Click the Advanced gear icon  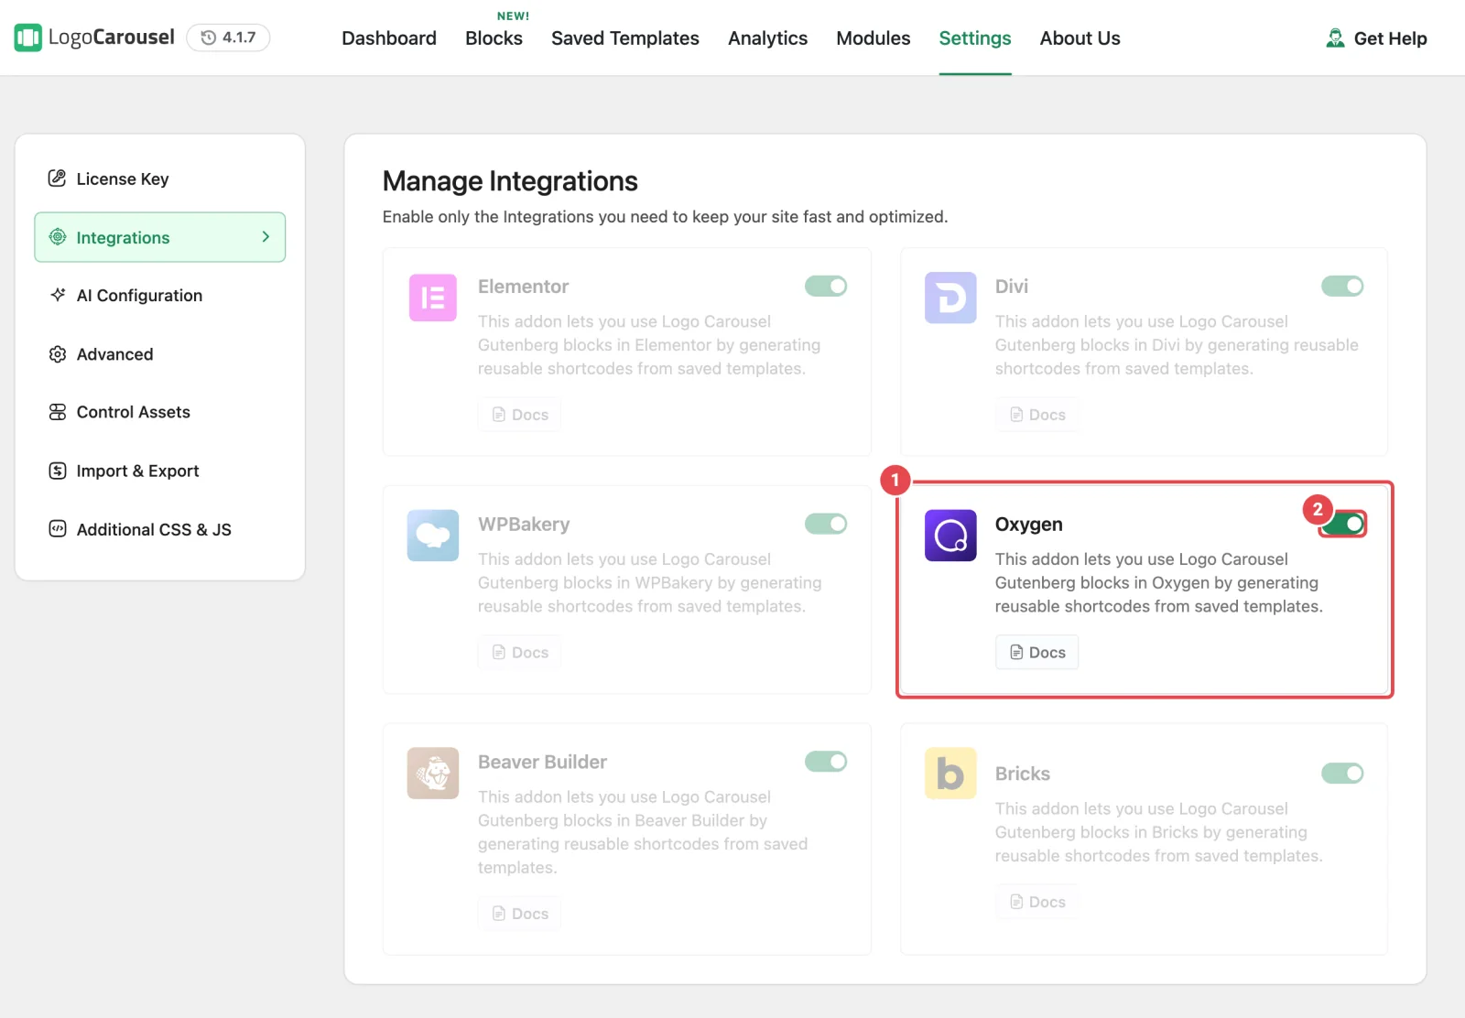tap(57, 354)
